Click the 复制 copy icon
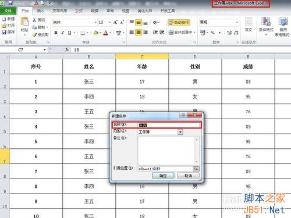 pos(34,27)
